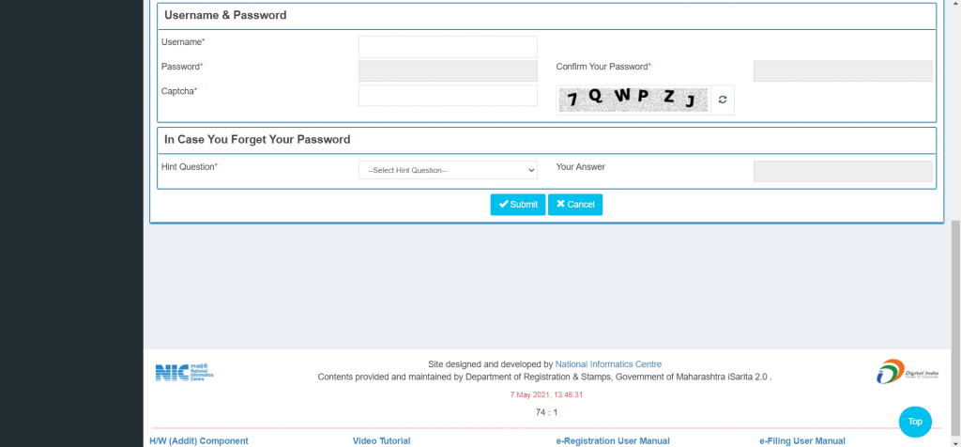Screen dimensions: 961x447
Task: Click the NIC logo in footer
Action: (184, 372)
